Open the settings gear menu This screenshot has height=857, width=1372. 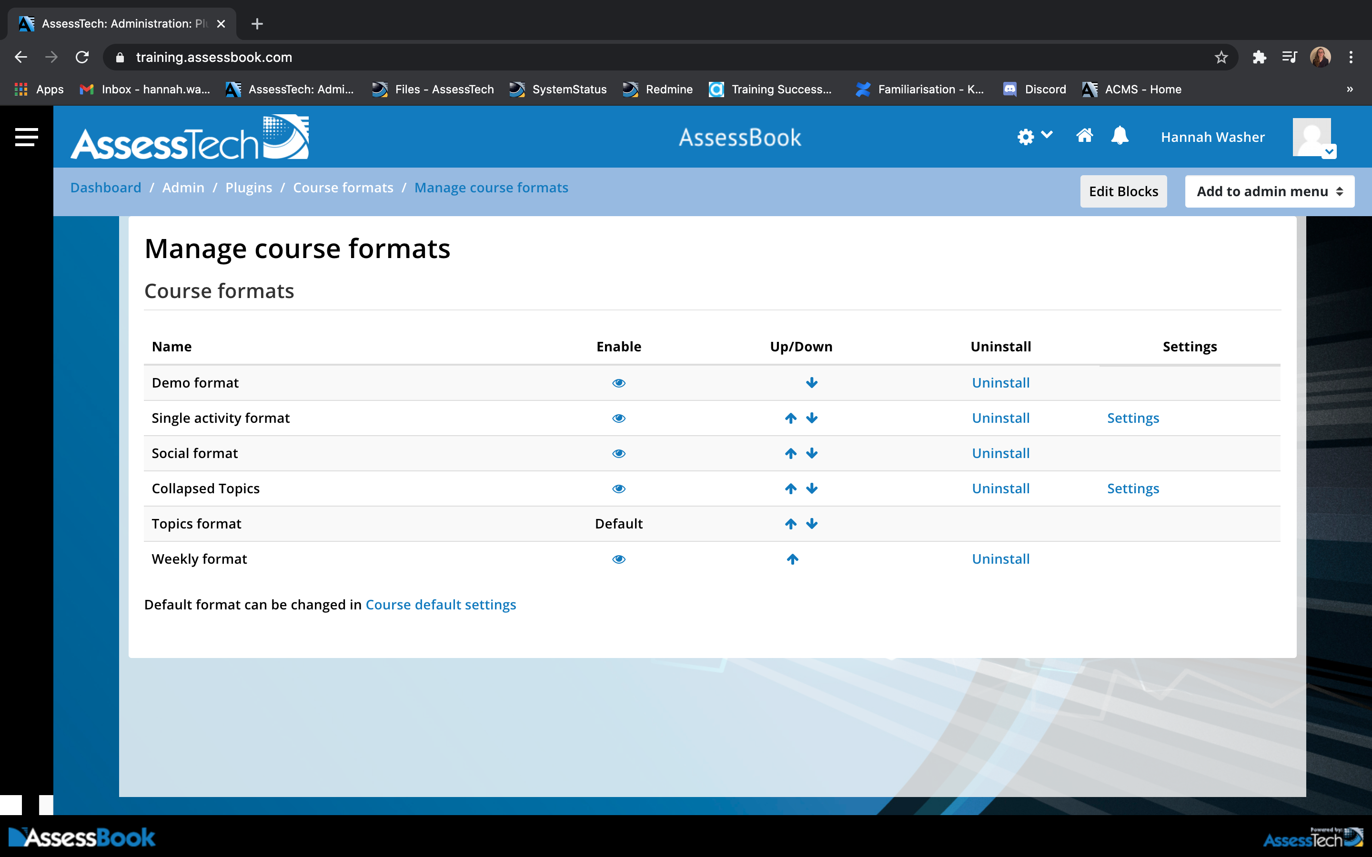[x=1034, y=137]
